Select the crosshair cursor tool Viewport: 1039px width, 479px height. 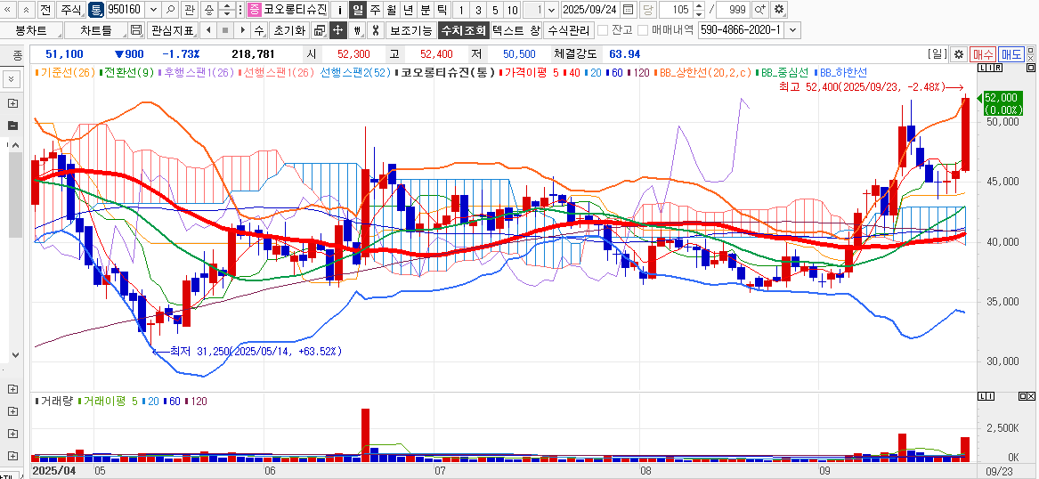click(338, 30)
